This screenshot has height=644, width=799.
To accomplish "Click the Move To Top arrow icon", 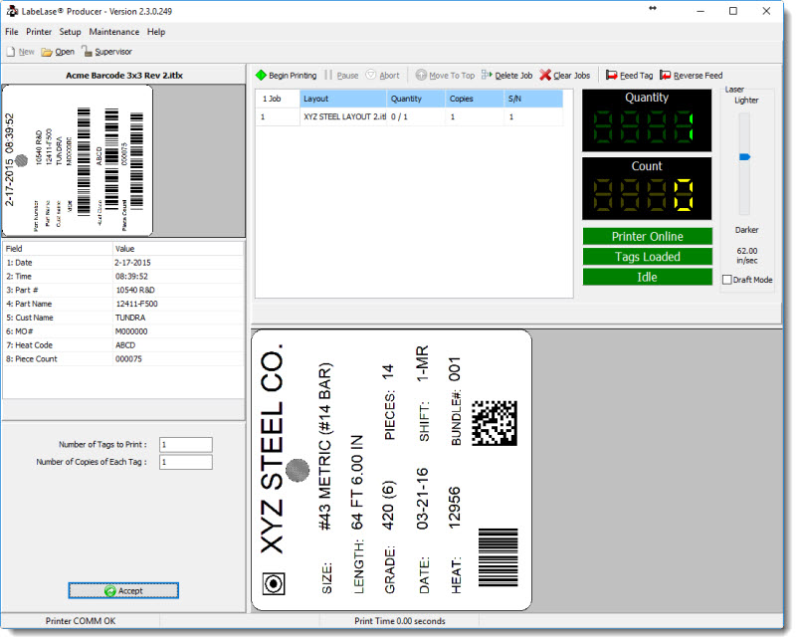I will point(421,76).
